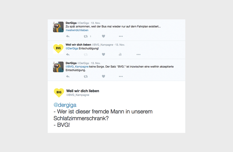Viewport: 233px width, 152px height.
Task: Retweet the first DerGiga tweet with 1 retweet
Action: click(86, 36)
